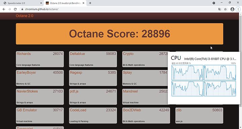Open Chrome three-dot menu
Viewport: 242px width, 129px height.
(238, 9)
